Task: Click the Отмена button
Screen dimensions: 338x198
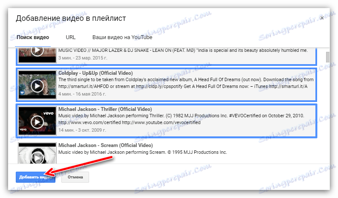Action: point(75,177)
